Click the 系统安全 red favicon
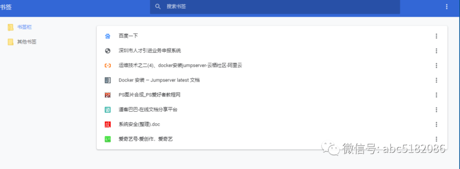Viewport: 460px width, 169px height. 108,124
